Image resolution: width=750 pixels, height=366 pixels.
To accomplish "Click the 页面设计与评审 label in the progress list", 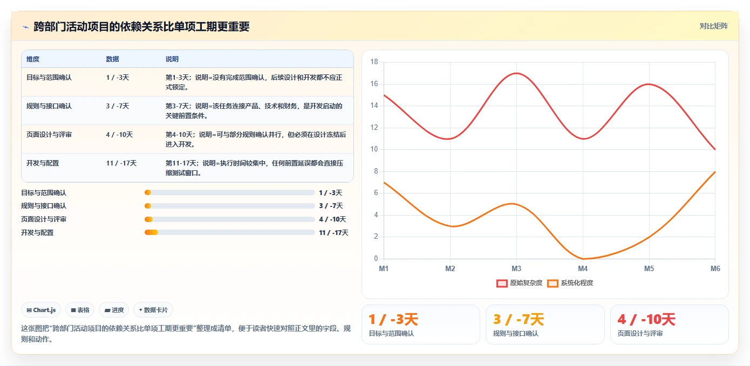I will (x=44, y=219).
